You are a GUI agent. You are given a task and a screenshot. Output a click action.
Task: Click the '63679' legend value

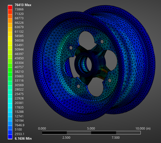click(x=19, y=27)
